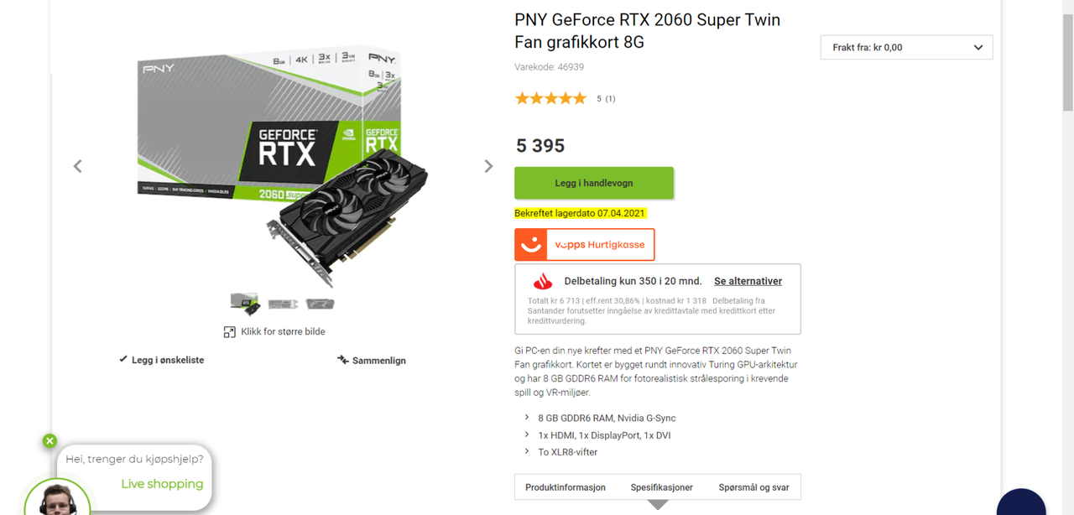The width and height of the screenshot is (1074, 515).
Task: Add product to cart with Legg i handlevogn
Action: (x=594, y=183)
